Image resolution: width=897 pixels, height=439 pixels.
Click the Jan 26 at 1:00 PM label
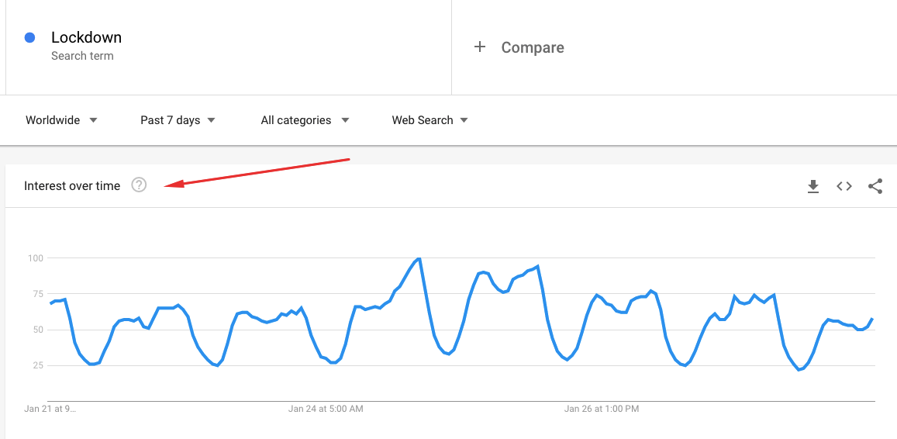[602, 408]
